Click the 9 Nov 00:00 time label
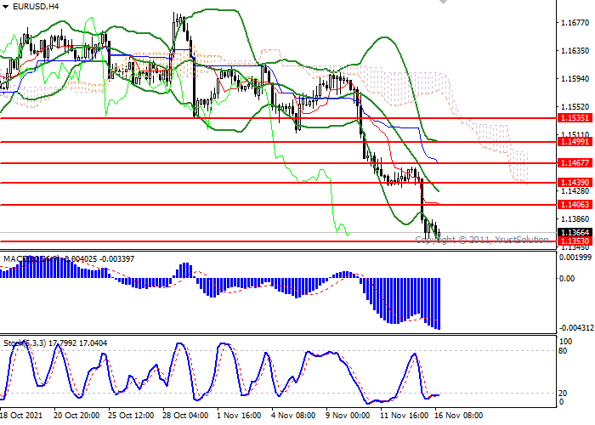The image size is (595, 425). pyautogui.click(x=348, y=415)
